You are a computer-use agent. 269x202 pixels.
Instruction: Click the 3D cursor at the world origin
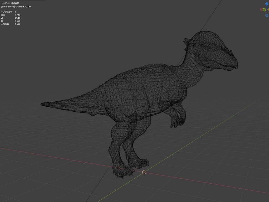144,172
